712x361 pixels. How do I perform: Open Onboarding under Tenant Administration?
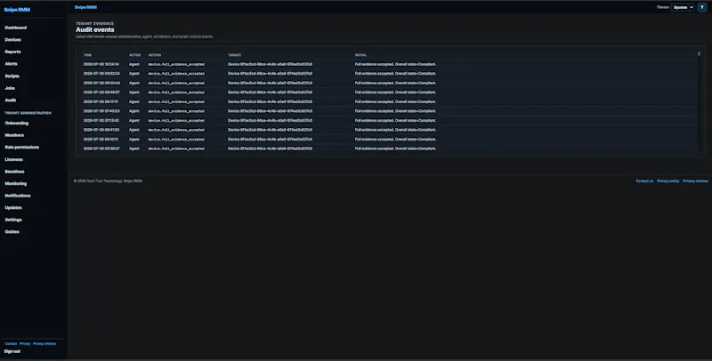(x=17, y=123)
